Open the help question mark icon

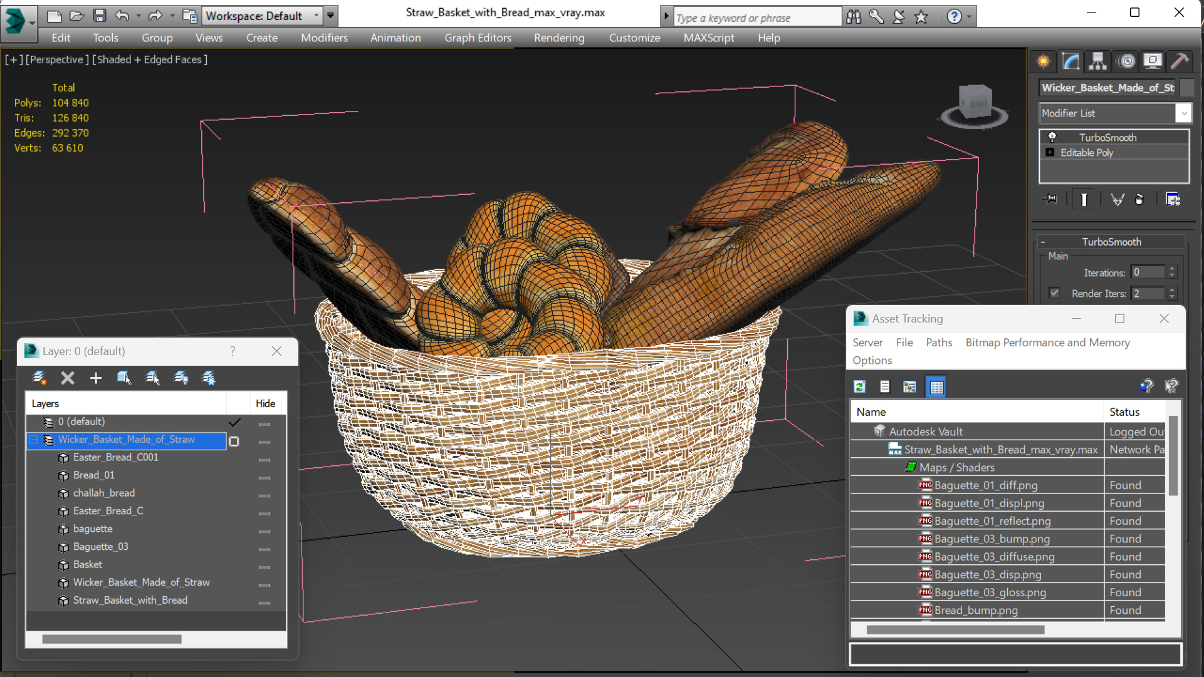pyautogui.click(x=954, y=17)
